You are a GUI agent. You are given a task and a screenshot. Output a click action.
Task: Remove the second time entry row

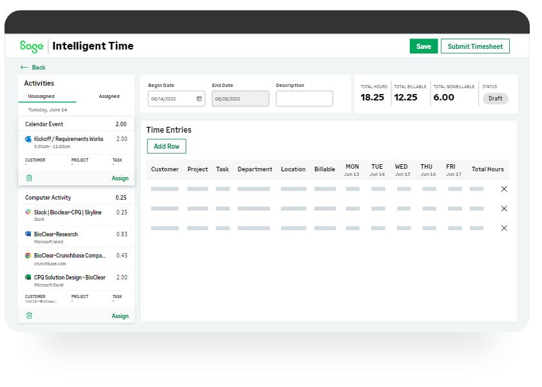[504, 209]
